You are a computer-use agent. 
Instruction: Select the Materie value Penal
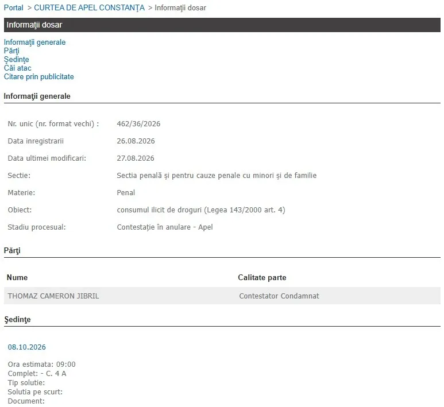pos(126,193)
